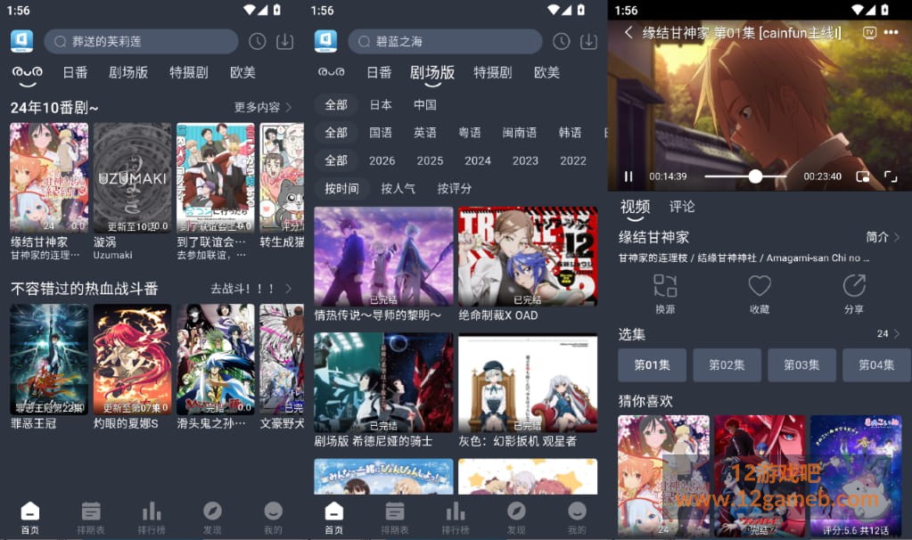Play episode 第02集
The image size is (912, 540).
tap(727, 365)
